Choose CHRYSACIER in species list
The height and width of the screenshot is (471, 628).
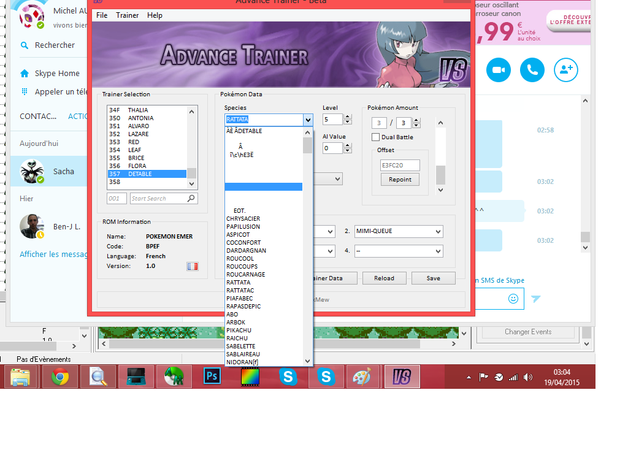pos(264,219)
